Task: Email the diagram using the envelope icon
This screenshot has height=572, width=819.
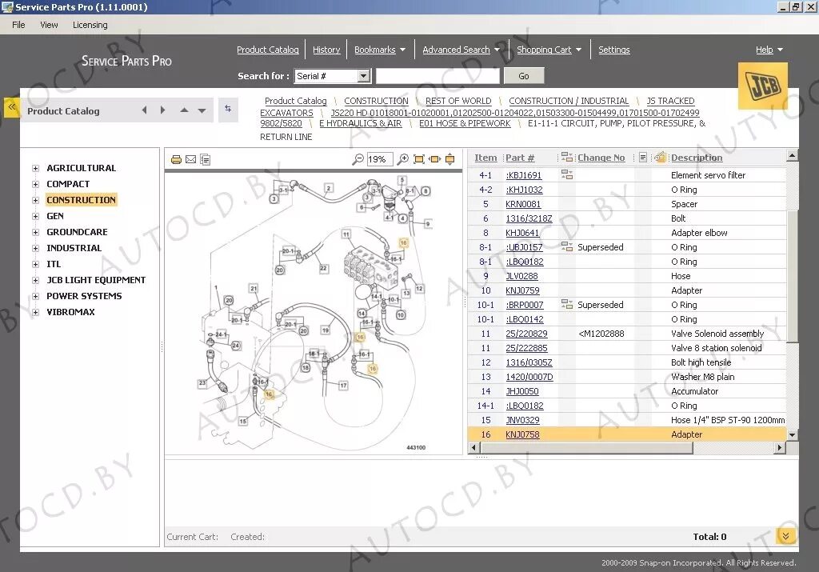Action: pos(190,159)
